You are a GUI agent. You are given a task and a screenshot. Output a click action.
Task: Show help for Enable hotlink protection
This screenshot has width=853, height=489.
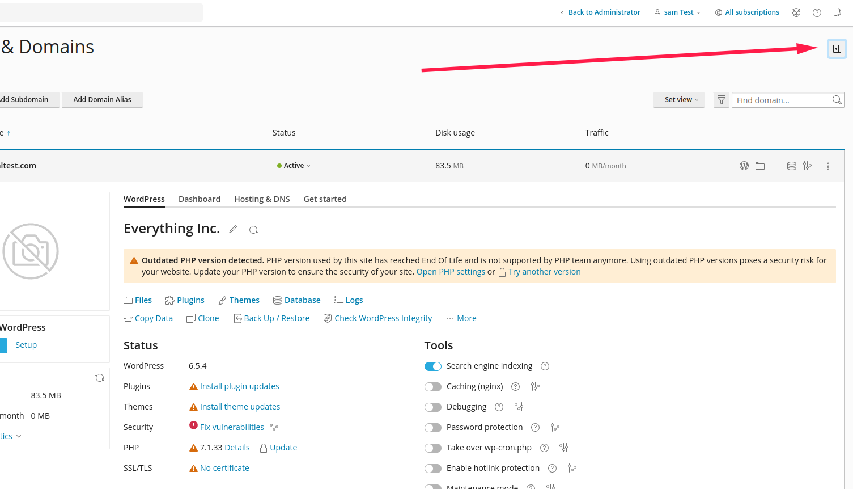tap(552, 468)
